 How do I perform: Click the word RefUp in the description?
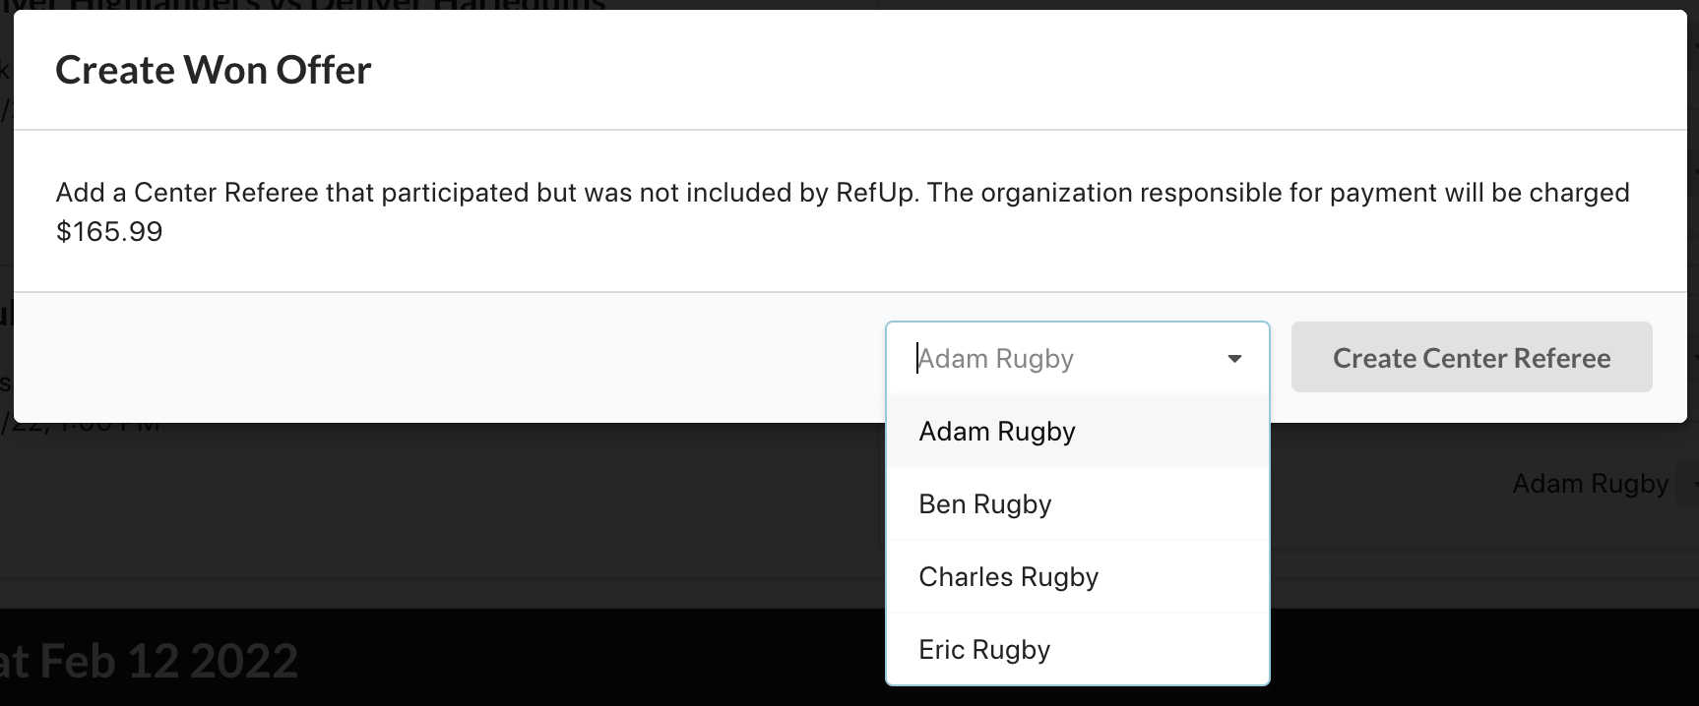[x=876, y=193]
